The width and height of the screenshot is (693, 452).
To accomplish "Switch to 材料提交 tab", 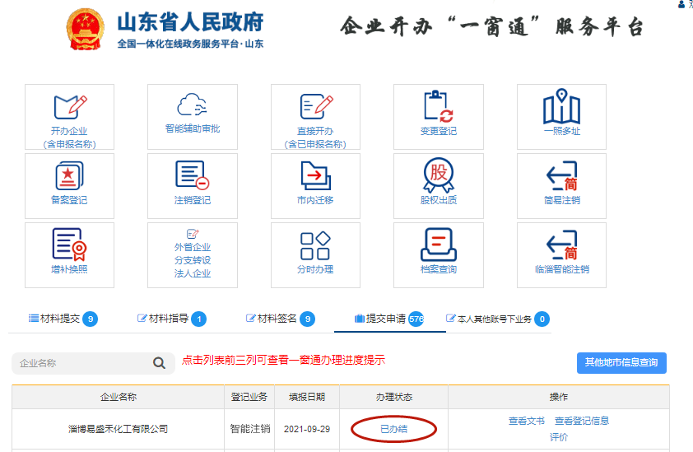I will pyautogui.click(x=63, y=319).
